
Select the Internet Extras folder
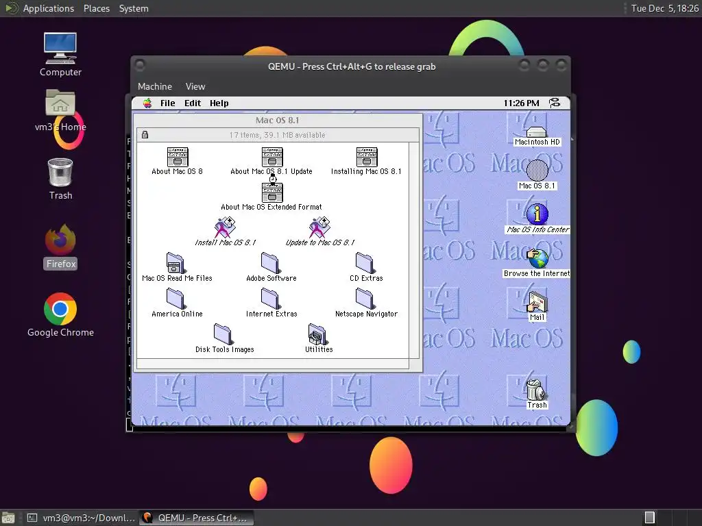tap(270, 299)
